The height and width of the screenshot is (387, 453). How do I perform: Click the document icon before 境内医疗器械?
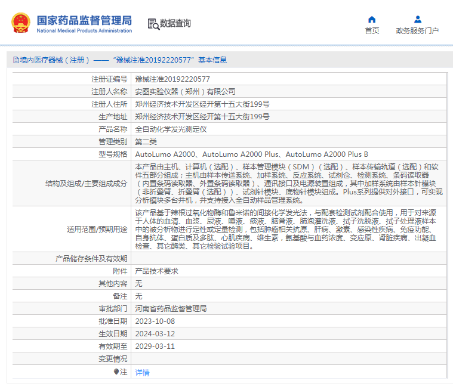pos(16,60)
